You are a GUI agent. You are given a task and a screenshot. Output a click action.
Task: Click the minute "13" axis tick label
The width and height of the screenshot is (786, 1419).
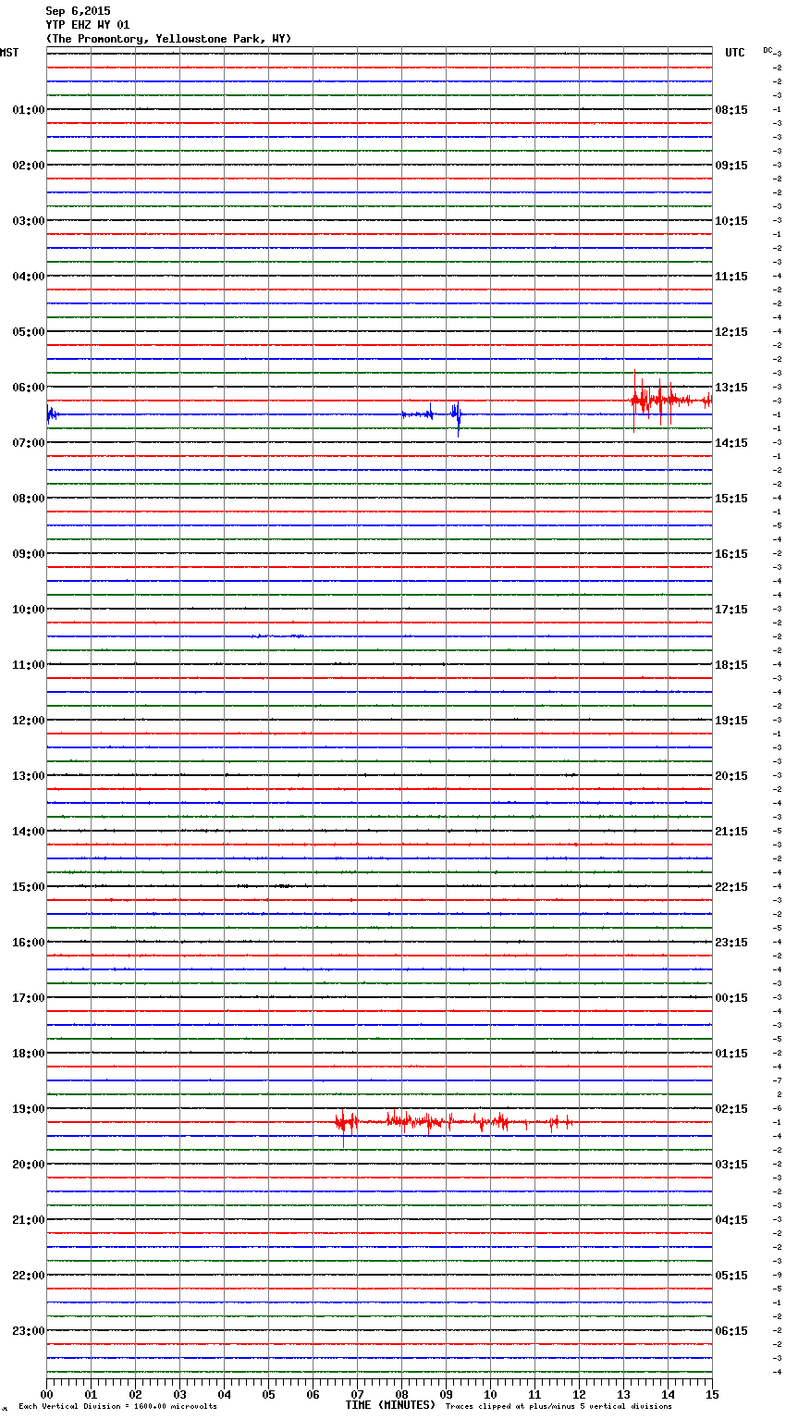623,1394
